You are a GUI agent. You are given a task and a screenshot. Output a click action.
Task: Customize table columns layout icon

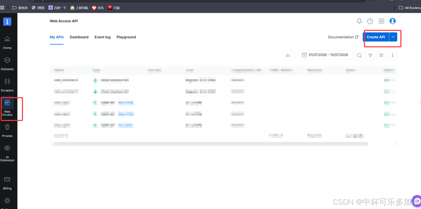[x=382, y=56]
